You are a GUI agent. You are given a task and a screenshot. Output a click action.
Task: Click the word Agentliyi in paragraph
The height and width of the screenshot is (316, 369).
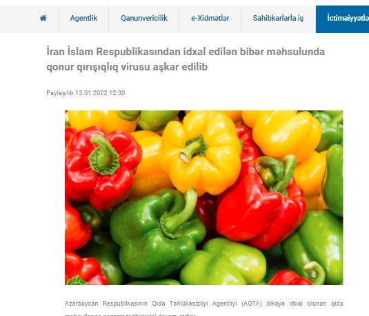(225, 304)
